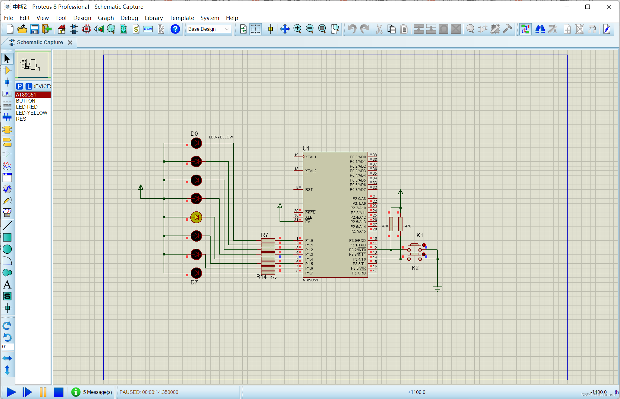Click the Step simulation button
620x399 pixels.
point(27,392)
